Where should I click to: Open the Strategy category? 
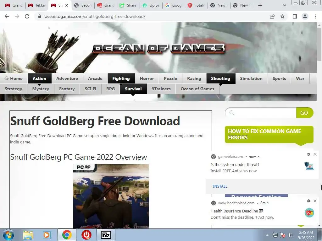click(x=13, y=89)
